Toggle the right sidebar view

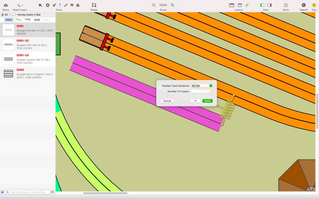pyautogui.click(x=270, y=5)
